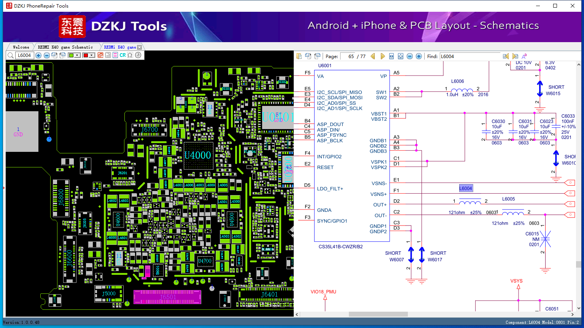Screen dimensions: 584x328
Task: Find the next L6004 match in schematic
Action: point(515,56)
